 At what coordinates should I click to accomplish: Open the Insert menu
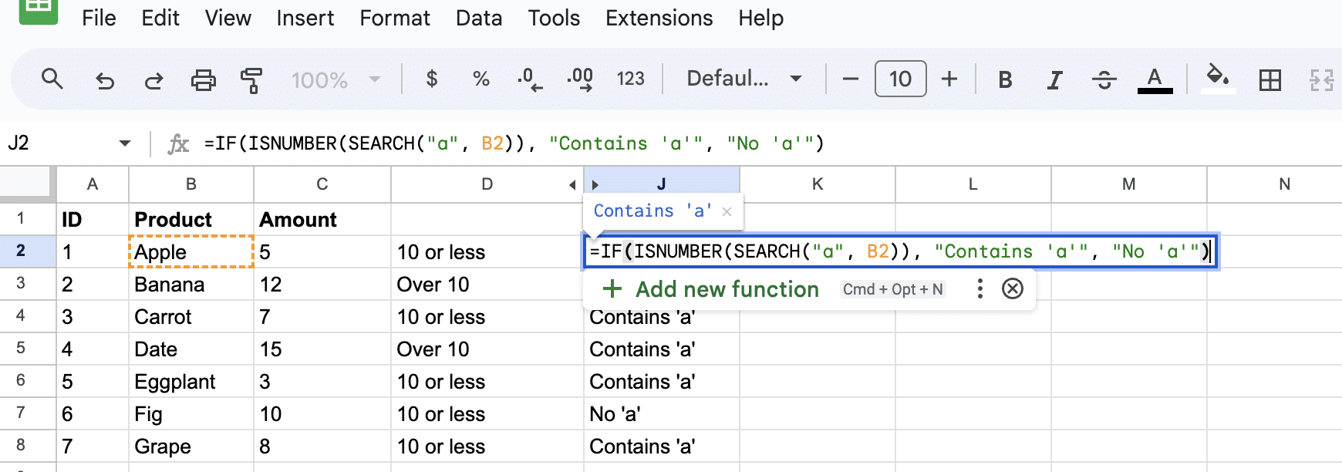[x=305, y=18]
